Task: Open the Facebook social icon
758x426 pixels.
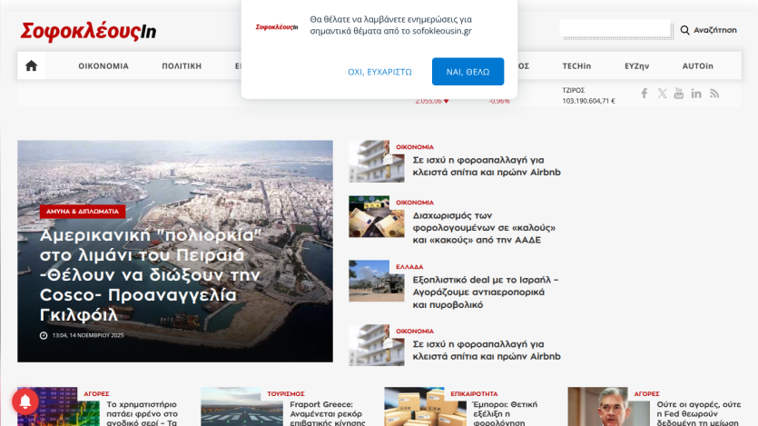Action: coord(644,94)
